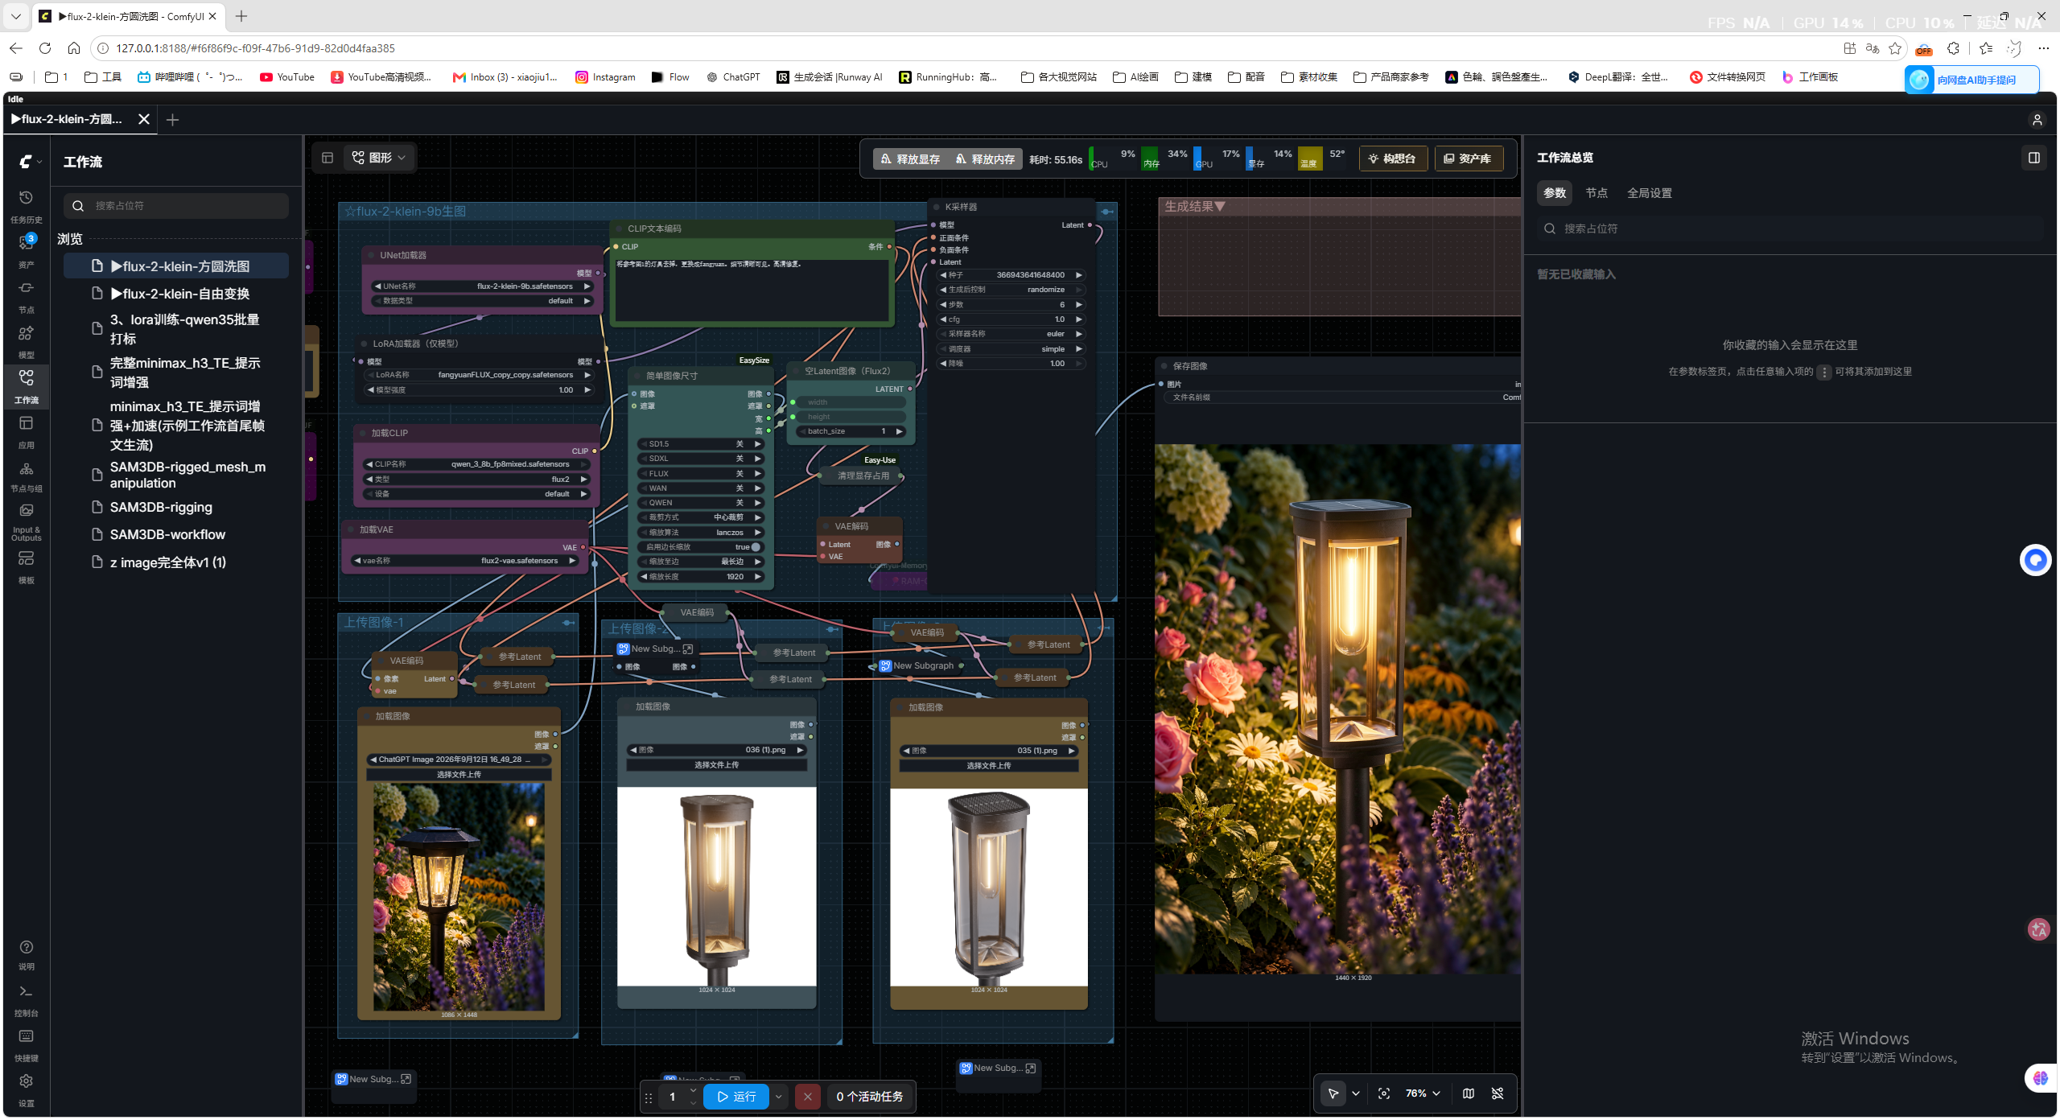This screenshot has height=1120, width=2060.
Task: Open the 节点 node library sidebar icon
Action: 26,296
